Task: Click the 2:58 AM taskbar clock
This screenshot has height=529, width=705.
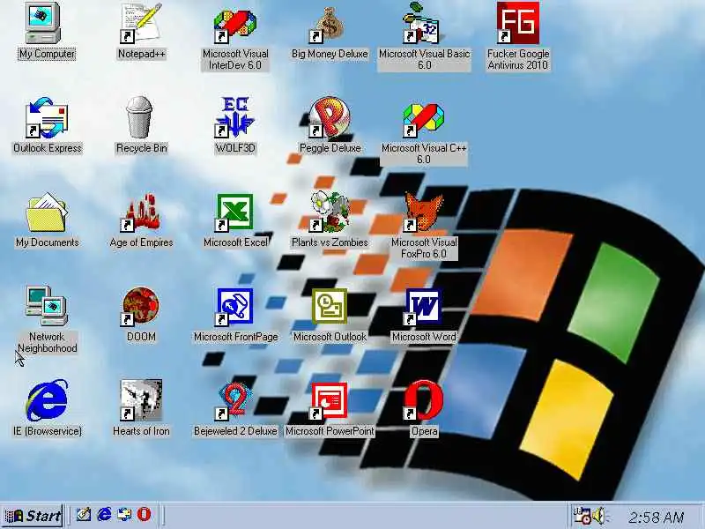Action: coord(656,518)
